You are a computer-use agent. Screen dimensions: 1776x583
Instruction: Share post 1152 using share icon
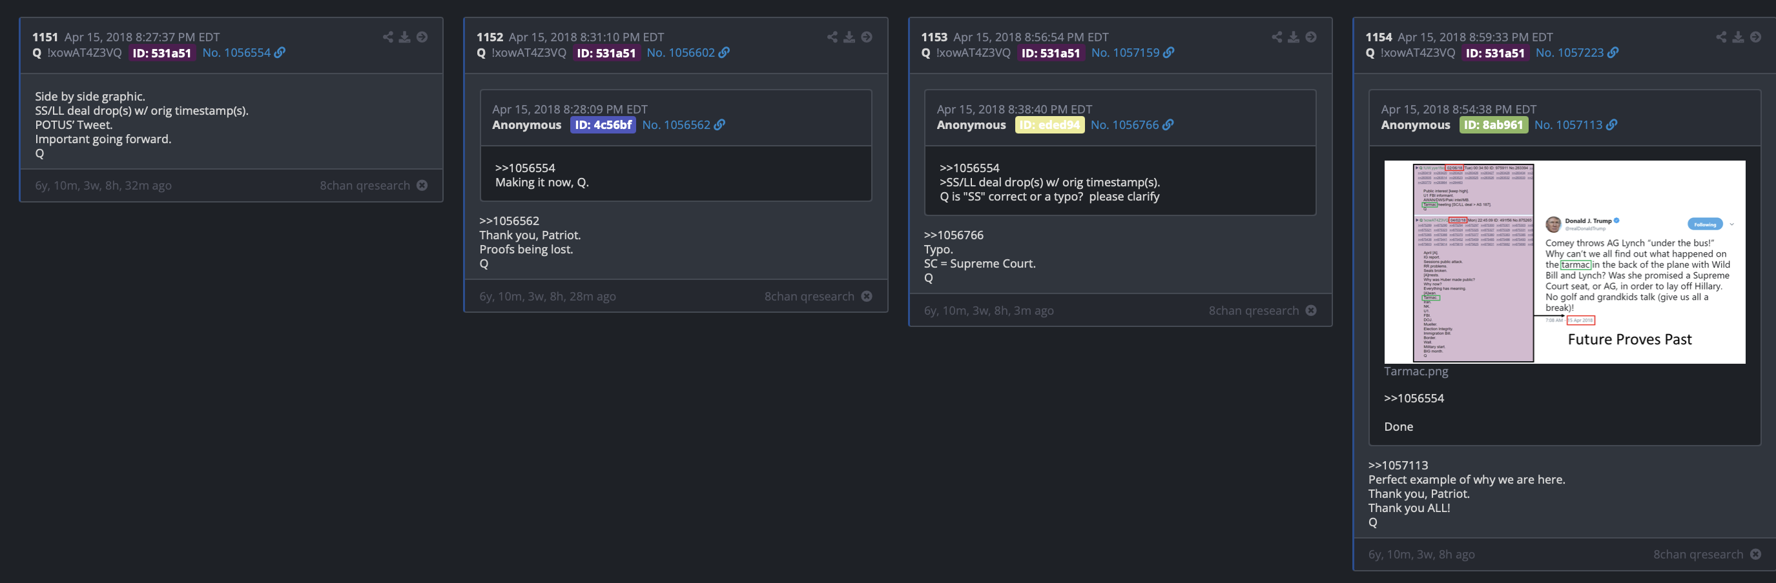(x=832, y=37)
